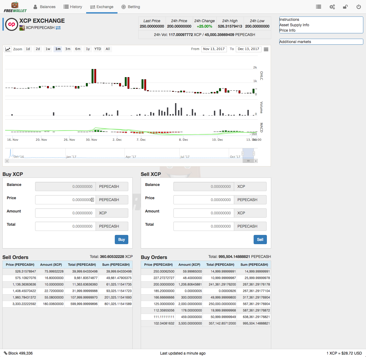This screenshot has height=357, width=366.
Task: Click the navigator left scroll arrow
Action: (7, 161)
